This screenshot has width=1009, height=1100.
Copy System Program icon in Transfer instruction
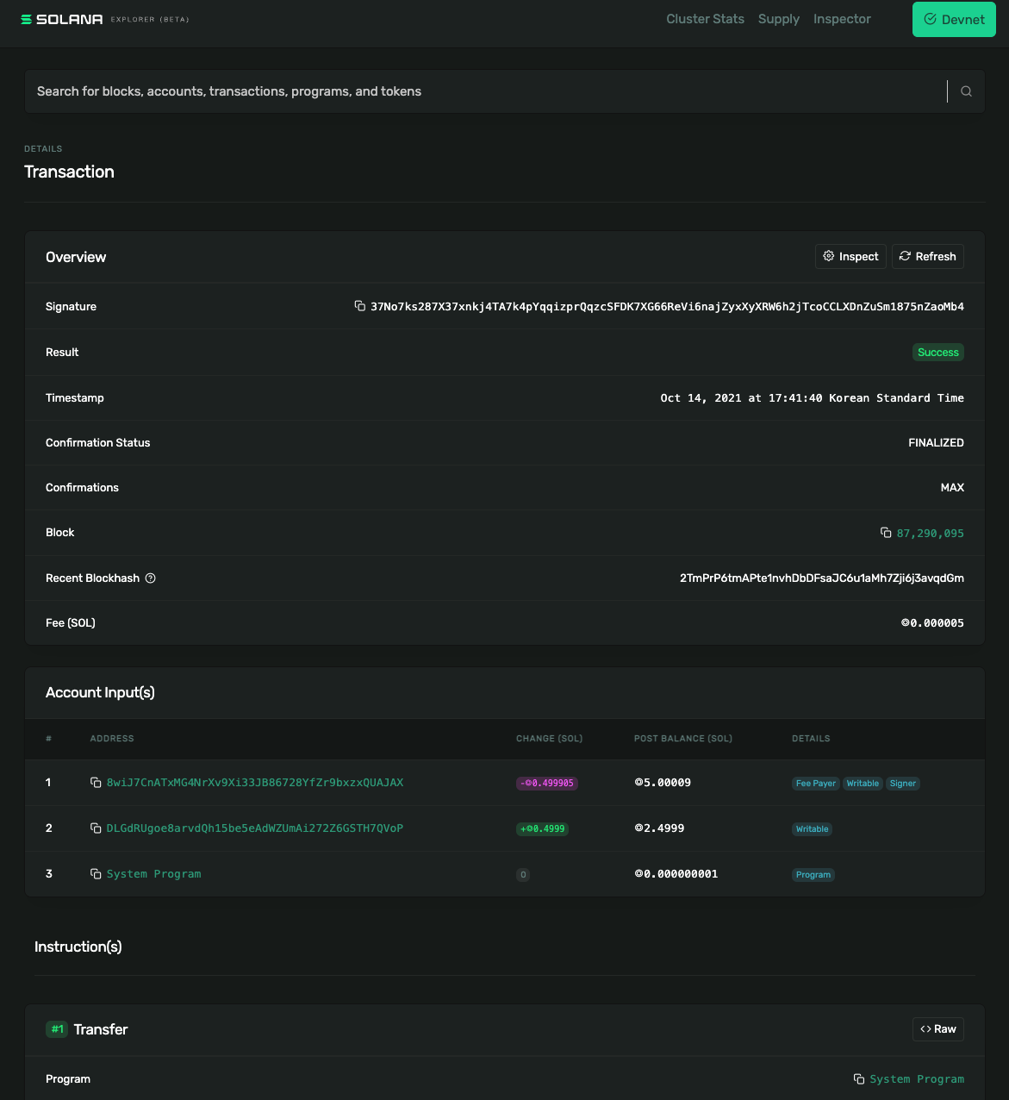tap(859, 1079)
